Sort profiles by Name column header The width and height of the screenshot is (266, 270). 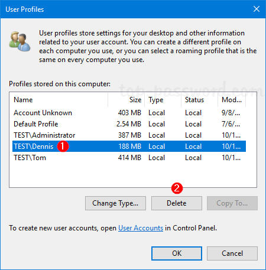click(x=59, y=100)
